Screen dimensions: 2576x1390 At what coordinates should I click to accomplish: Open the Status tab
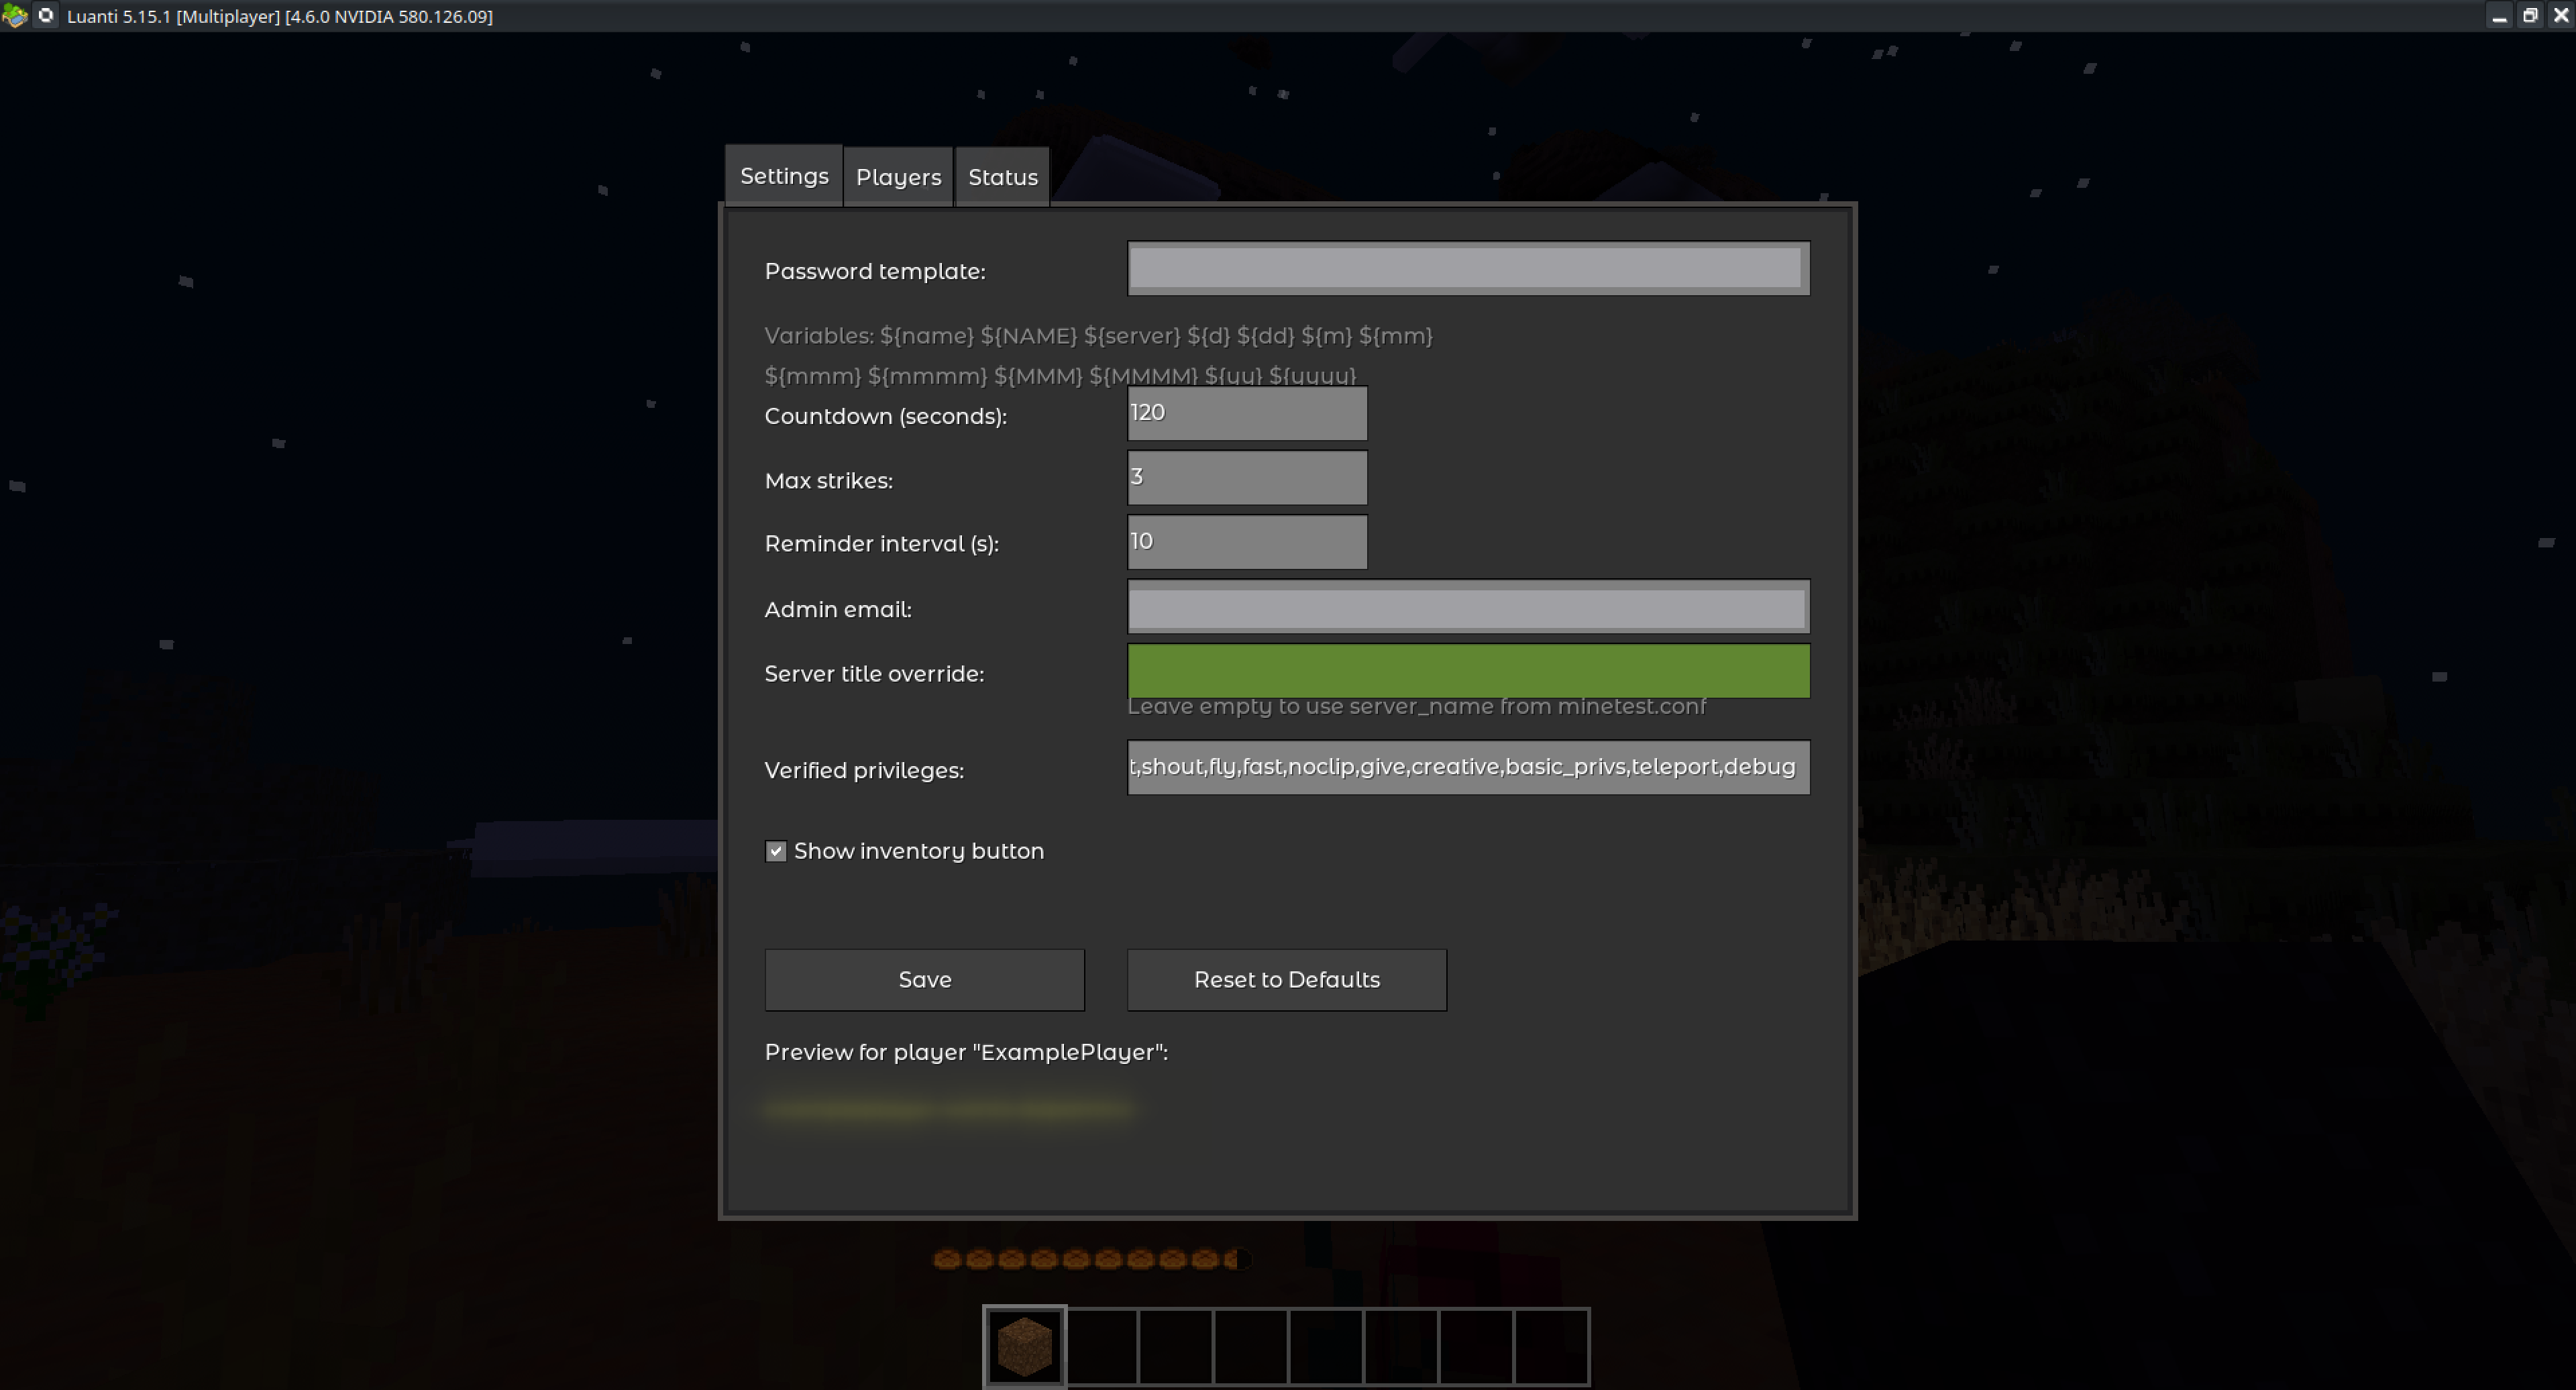tap(1002, 177)
